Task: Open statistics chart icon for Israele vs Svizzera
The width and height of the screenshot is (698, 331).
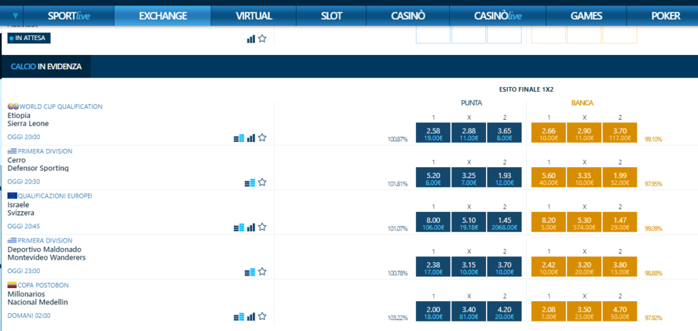Action: [251, 228]
